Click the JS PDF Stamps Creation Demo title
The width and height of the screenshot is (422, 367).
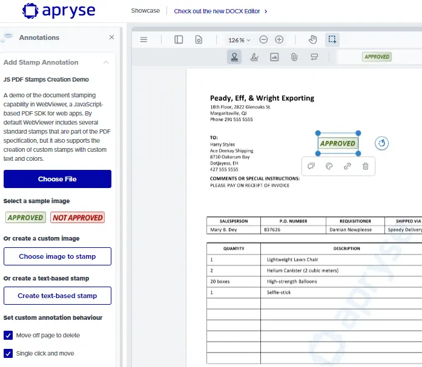tap(46, 80)
